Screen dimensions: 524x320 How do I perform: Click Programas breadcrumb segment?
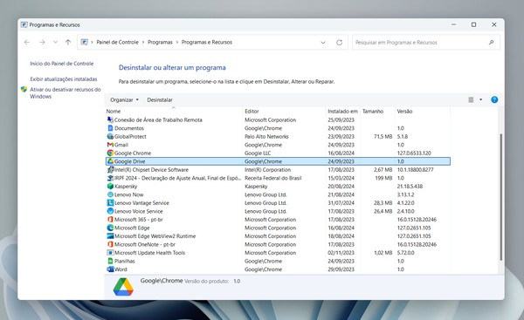[160, 43]
